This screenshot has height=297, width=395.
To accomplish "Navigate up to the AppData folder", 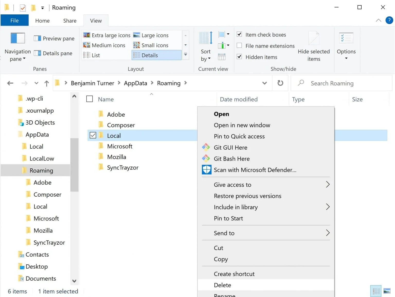I will [x=47, y=83].
